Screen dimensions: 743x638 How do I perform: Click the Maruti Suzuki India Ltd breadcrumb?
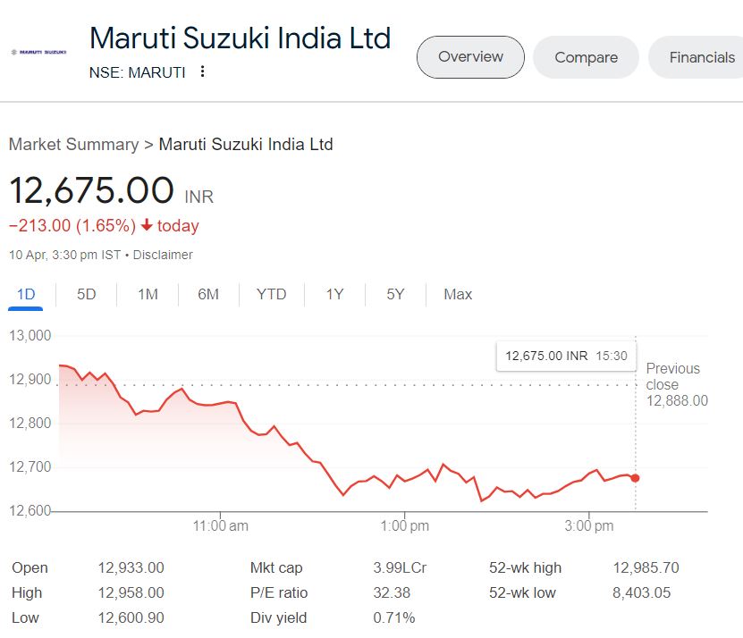[x=246, y=144]
